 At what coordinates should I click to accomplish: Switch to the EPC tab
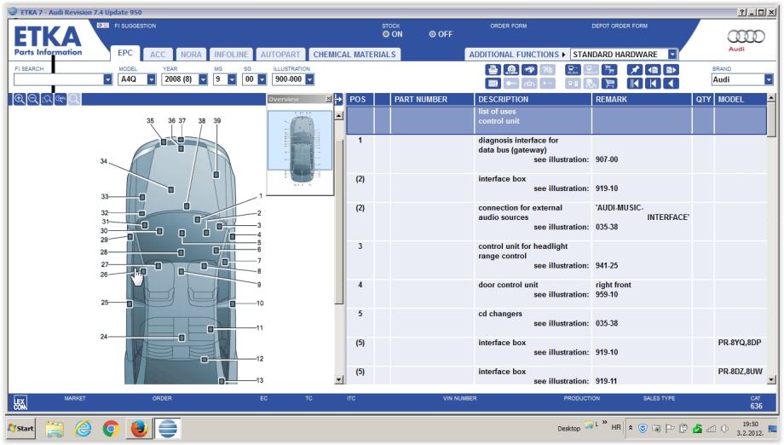(125, 53)
